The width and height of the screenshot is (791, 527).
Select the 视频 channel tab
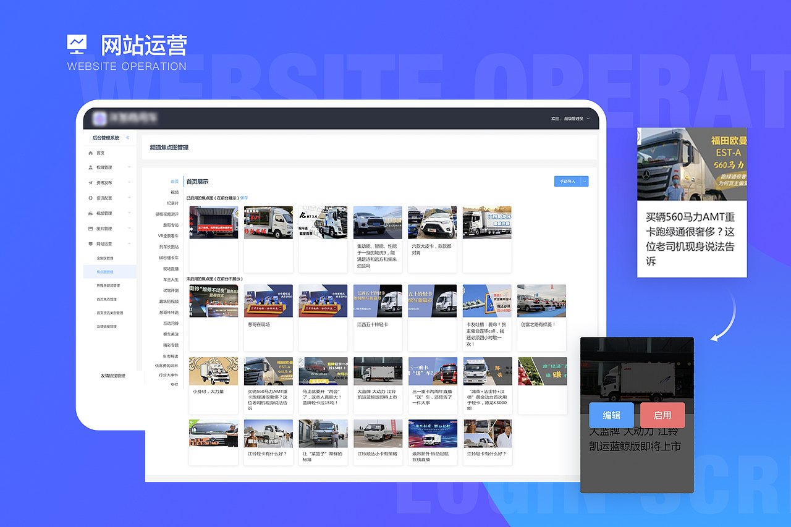[x=174, y=192]
